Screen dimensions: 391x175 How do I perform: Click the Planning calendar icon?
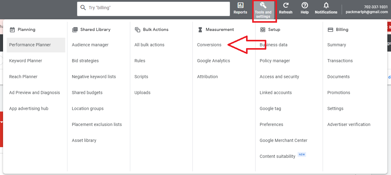12,30
